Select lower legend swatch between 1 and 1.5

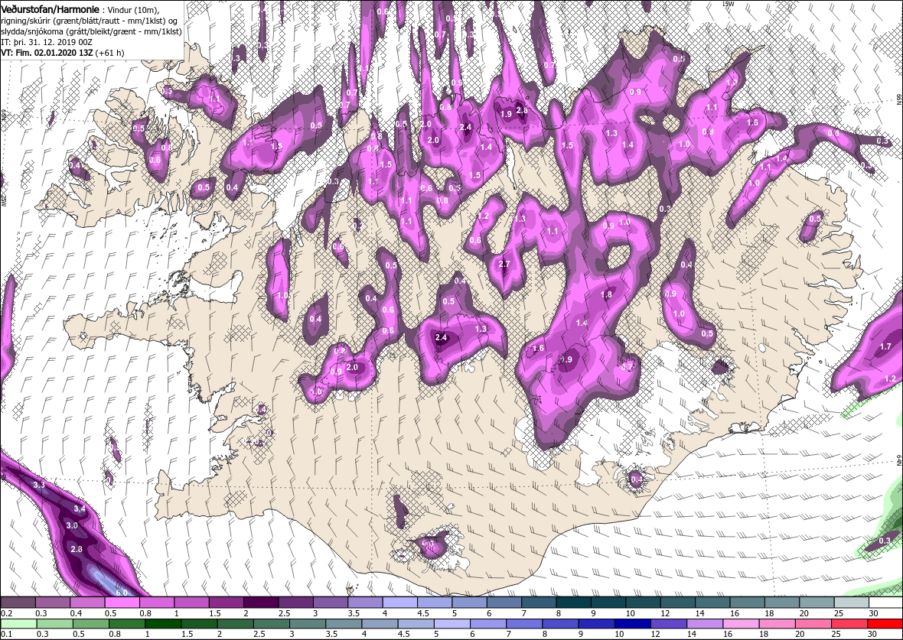click(x=163, y=624)
